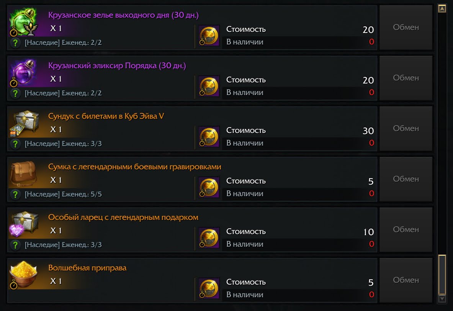
Task: Click the scrollbar thumb handle
Action: (x=442, y=274)
